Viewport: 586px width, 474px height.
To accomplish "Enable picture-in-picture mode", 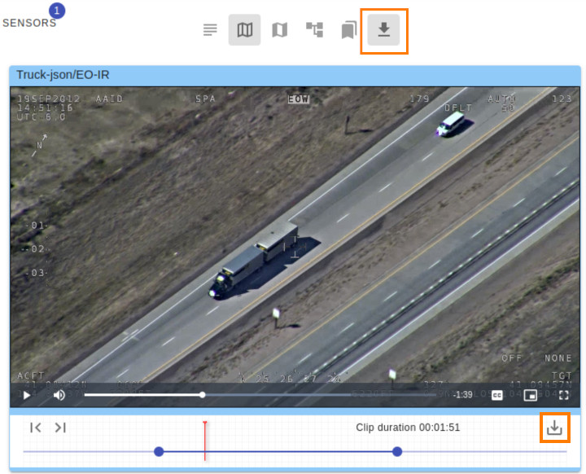I will 531,395.
